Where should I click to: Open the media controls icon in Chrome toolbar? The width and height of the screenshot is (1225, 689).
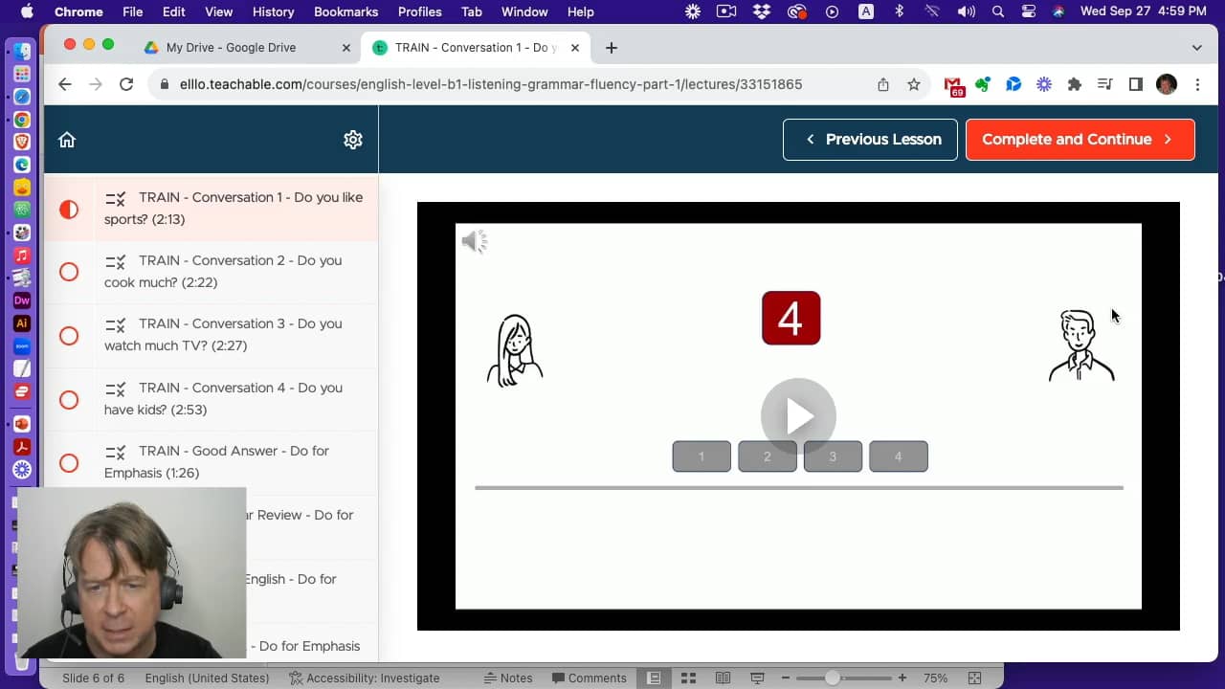(1105, 84)
